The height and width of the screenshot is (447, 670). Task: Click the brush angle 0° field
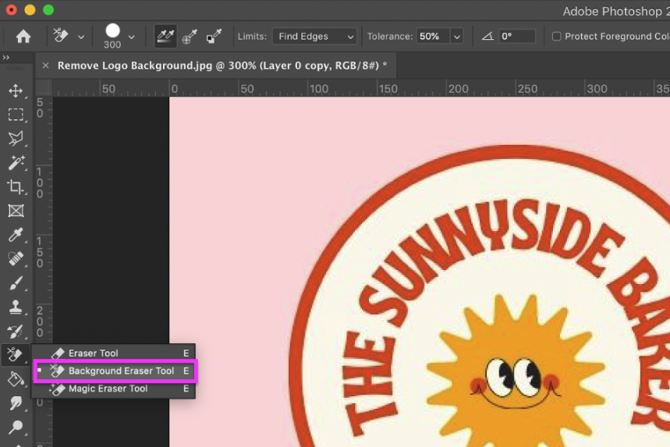[517, 37]
